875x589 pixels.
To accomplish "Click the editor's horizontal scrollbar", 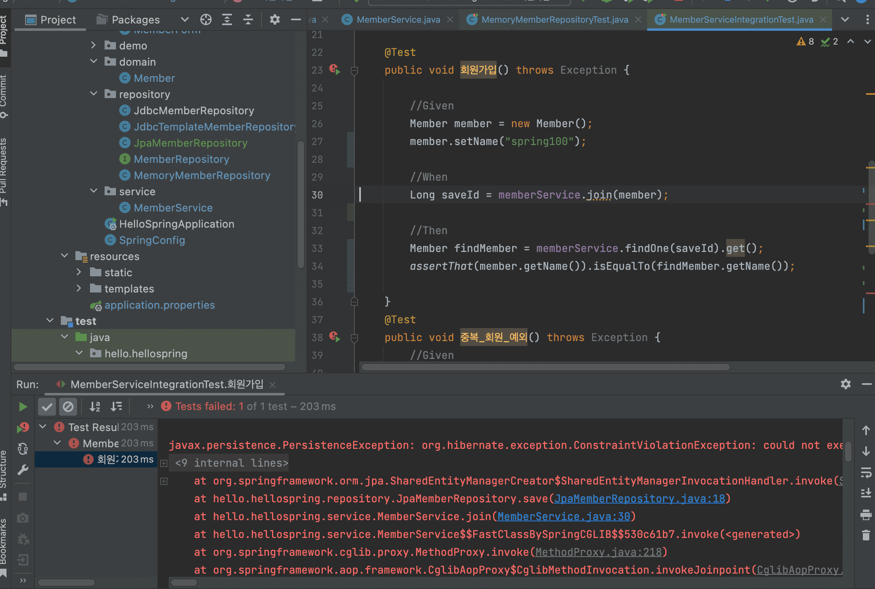I will (545, 367).
